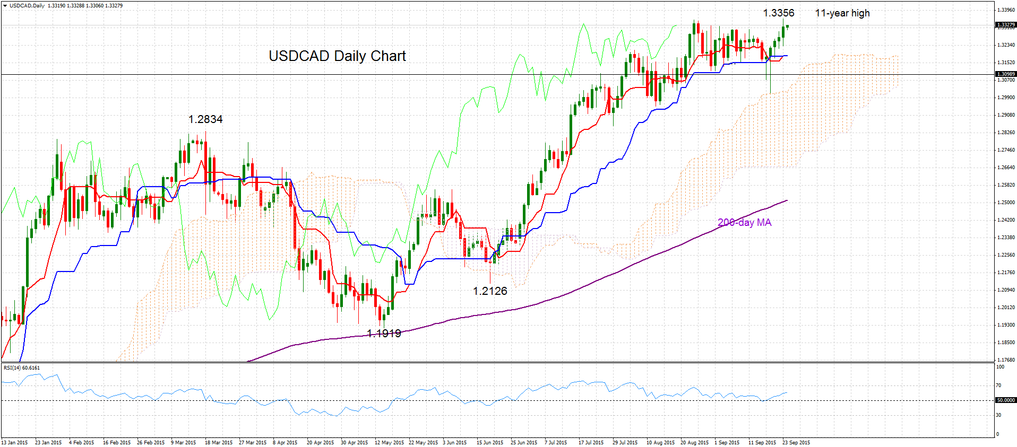This screenshot has height=447, width=1017.
Task: Select the 1.2834 peak label
Action: [x=205, y=119]
